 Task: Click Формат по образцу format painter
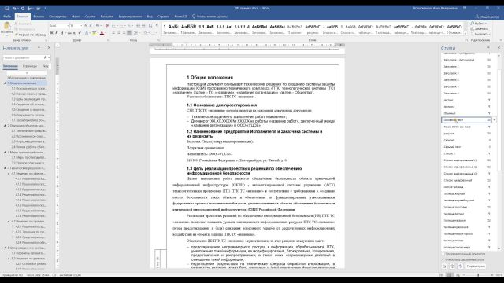pyautogui.click(x=30, y=35)
